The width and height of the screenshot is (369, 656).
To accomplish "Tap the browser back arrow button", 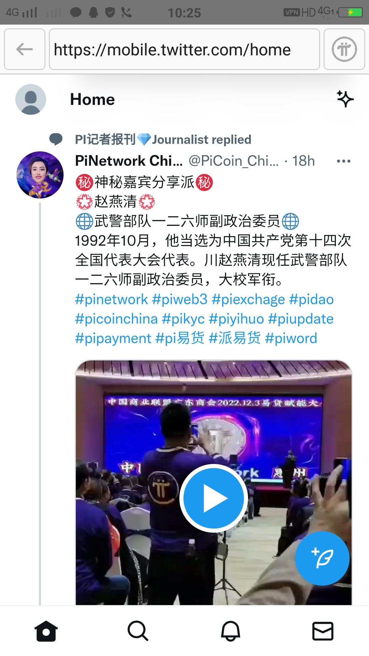I will [25, 49].
